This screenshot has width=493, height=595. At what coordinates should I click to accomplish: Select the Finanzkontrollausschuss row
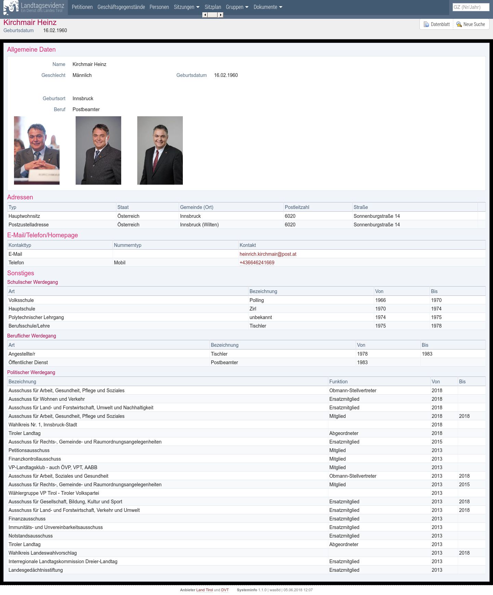click(246, 459)
